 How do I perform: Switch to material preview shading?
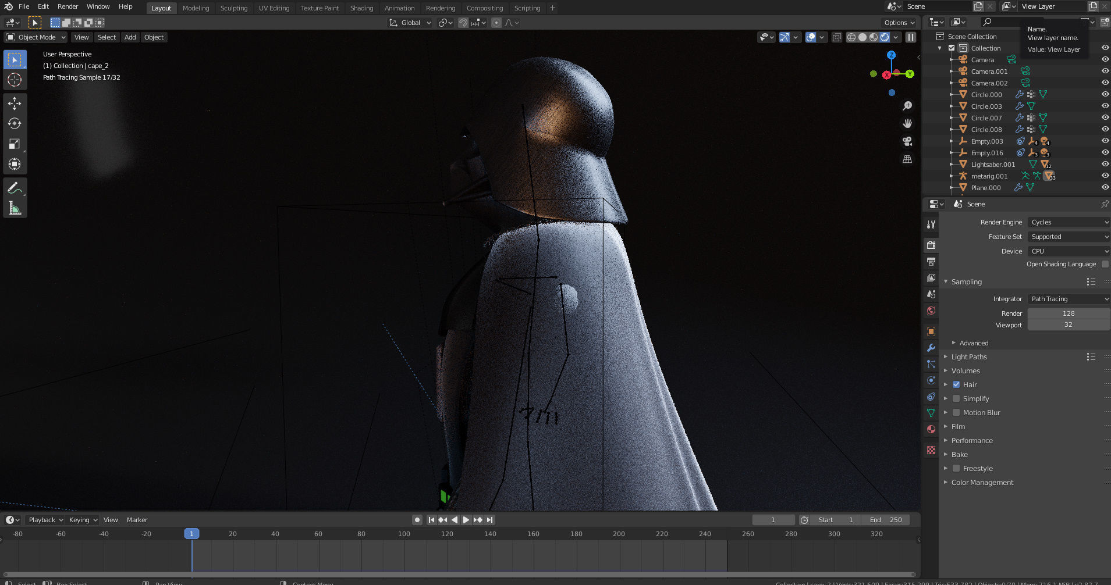coord(874,37)
